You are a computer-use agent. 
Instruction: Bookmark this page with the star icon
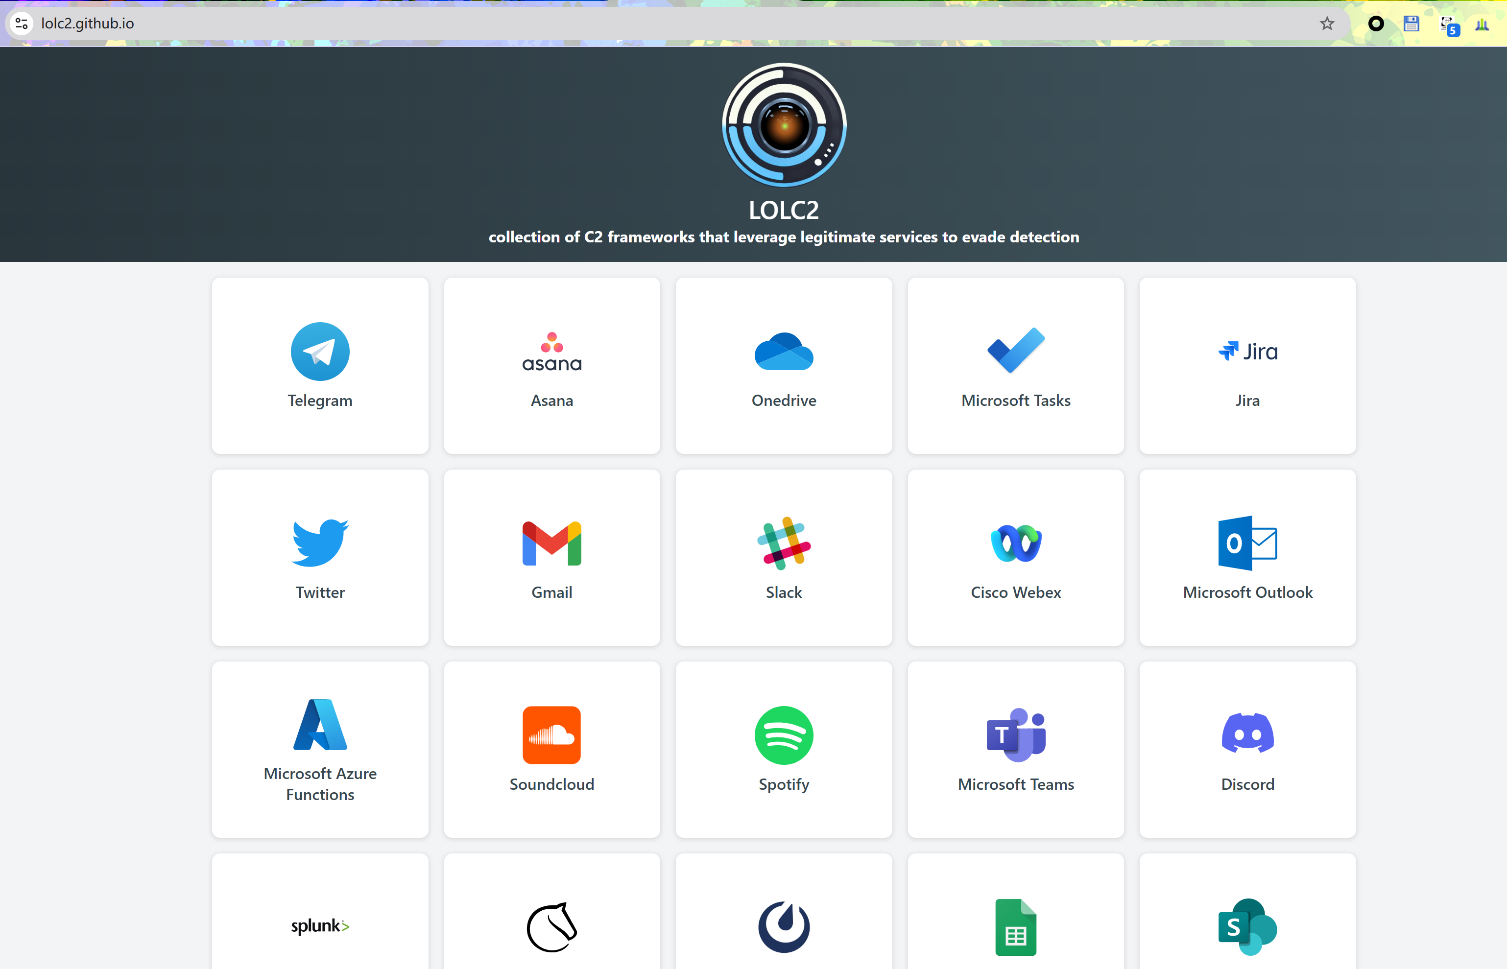[x=1327, y=24]
